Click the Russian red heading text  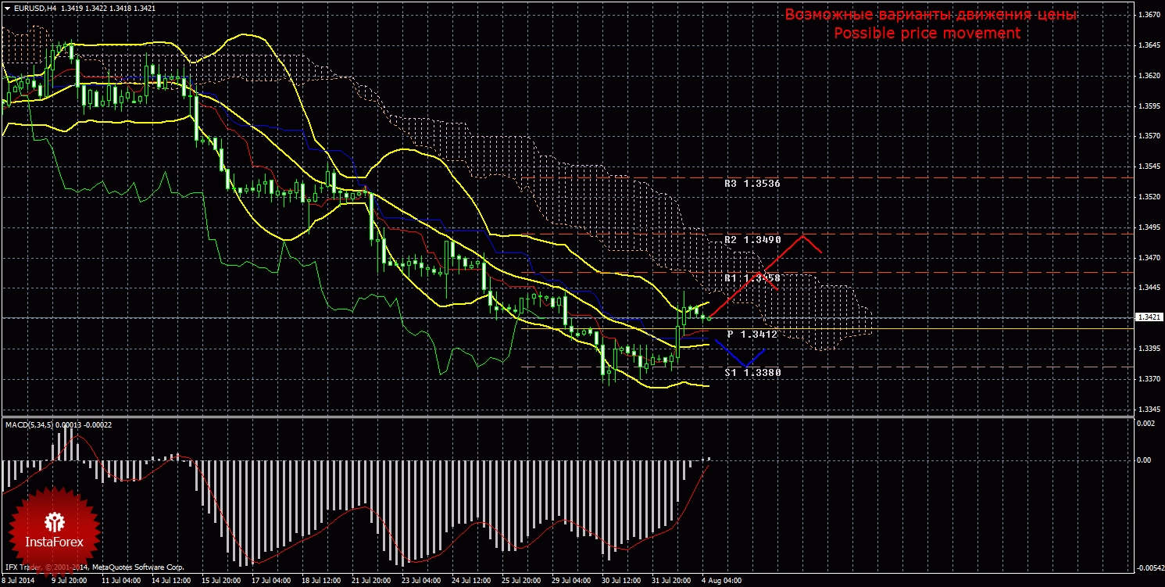[931, 15]
